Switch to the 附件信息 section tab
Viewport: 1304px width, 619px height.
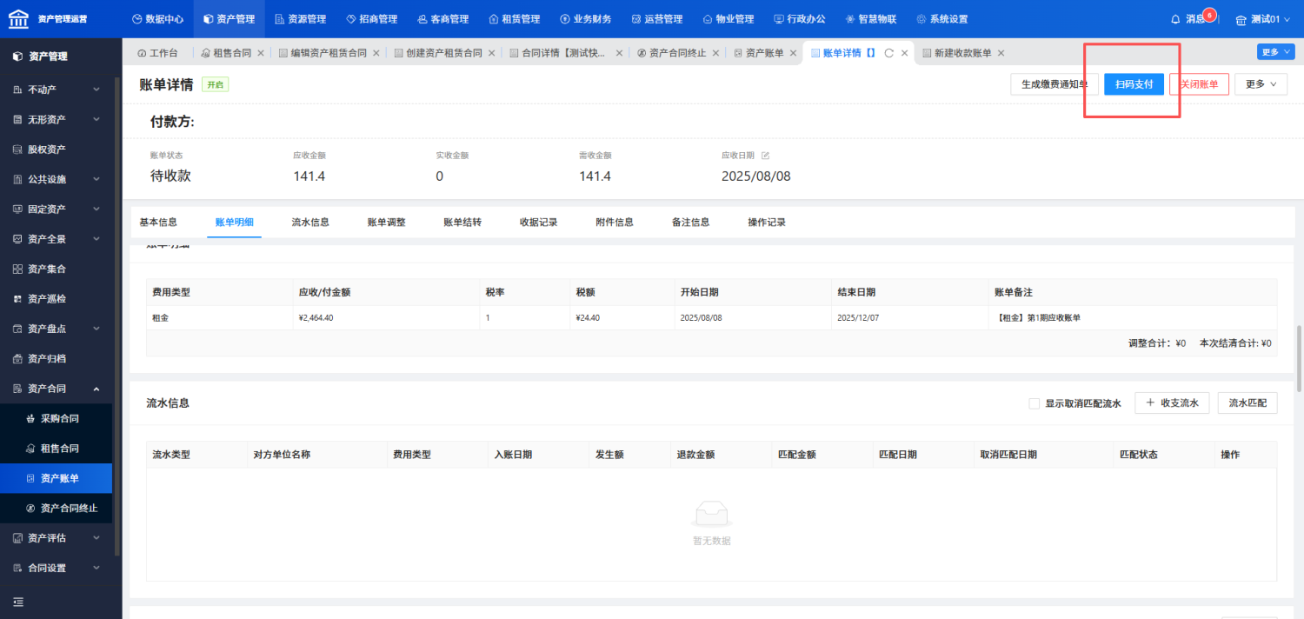tap(615, 223)
